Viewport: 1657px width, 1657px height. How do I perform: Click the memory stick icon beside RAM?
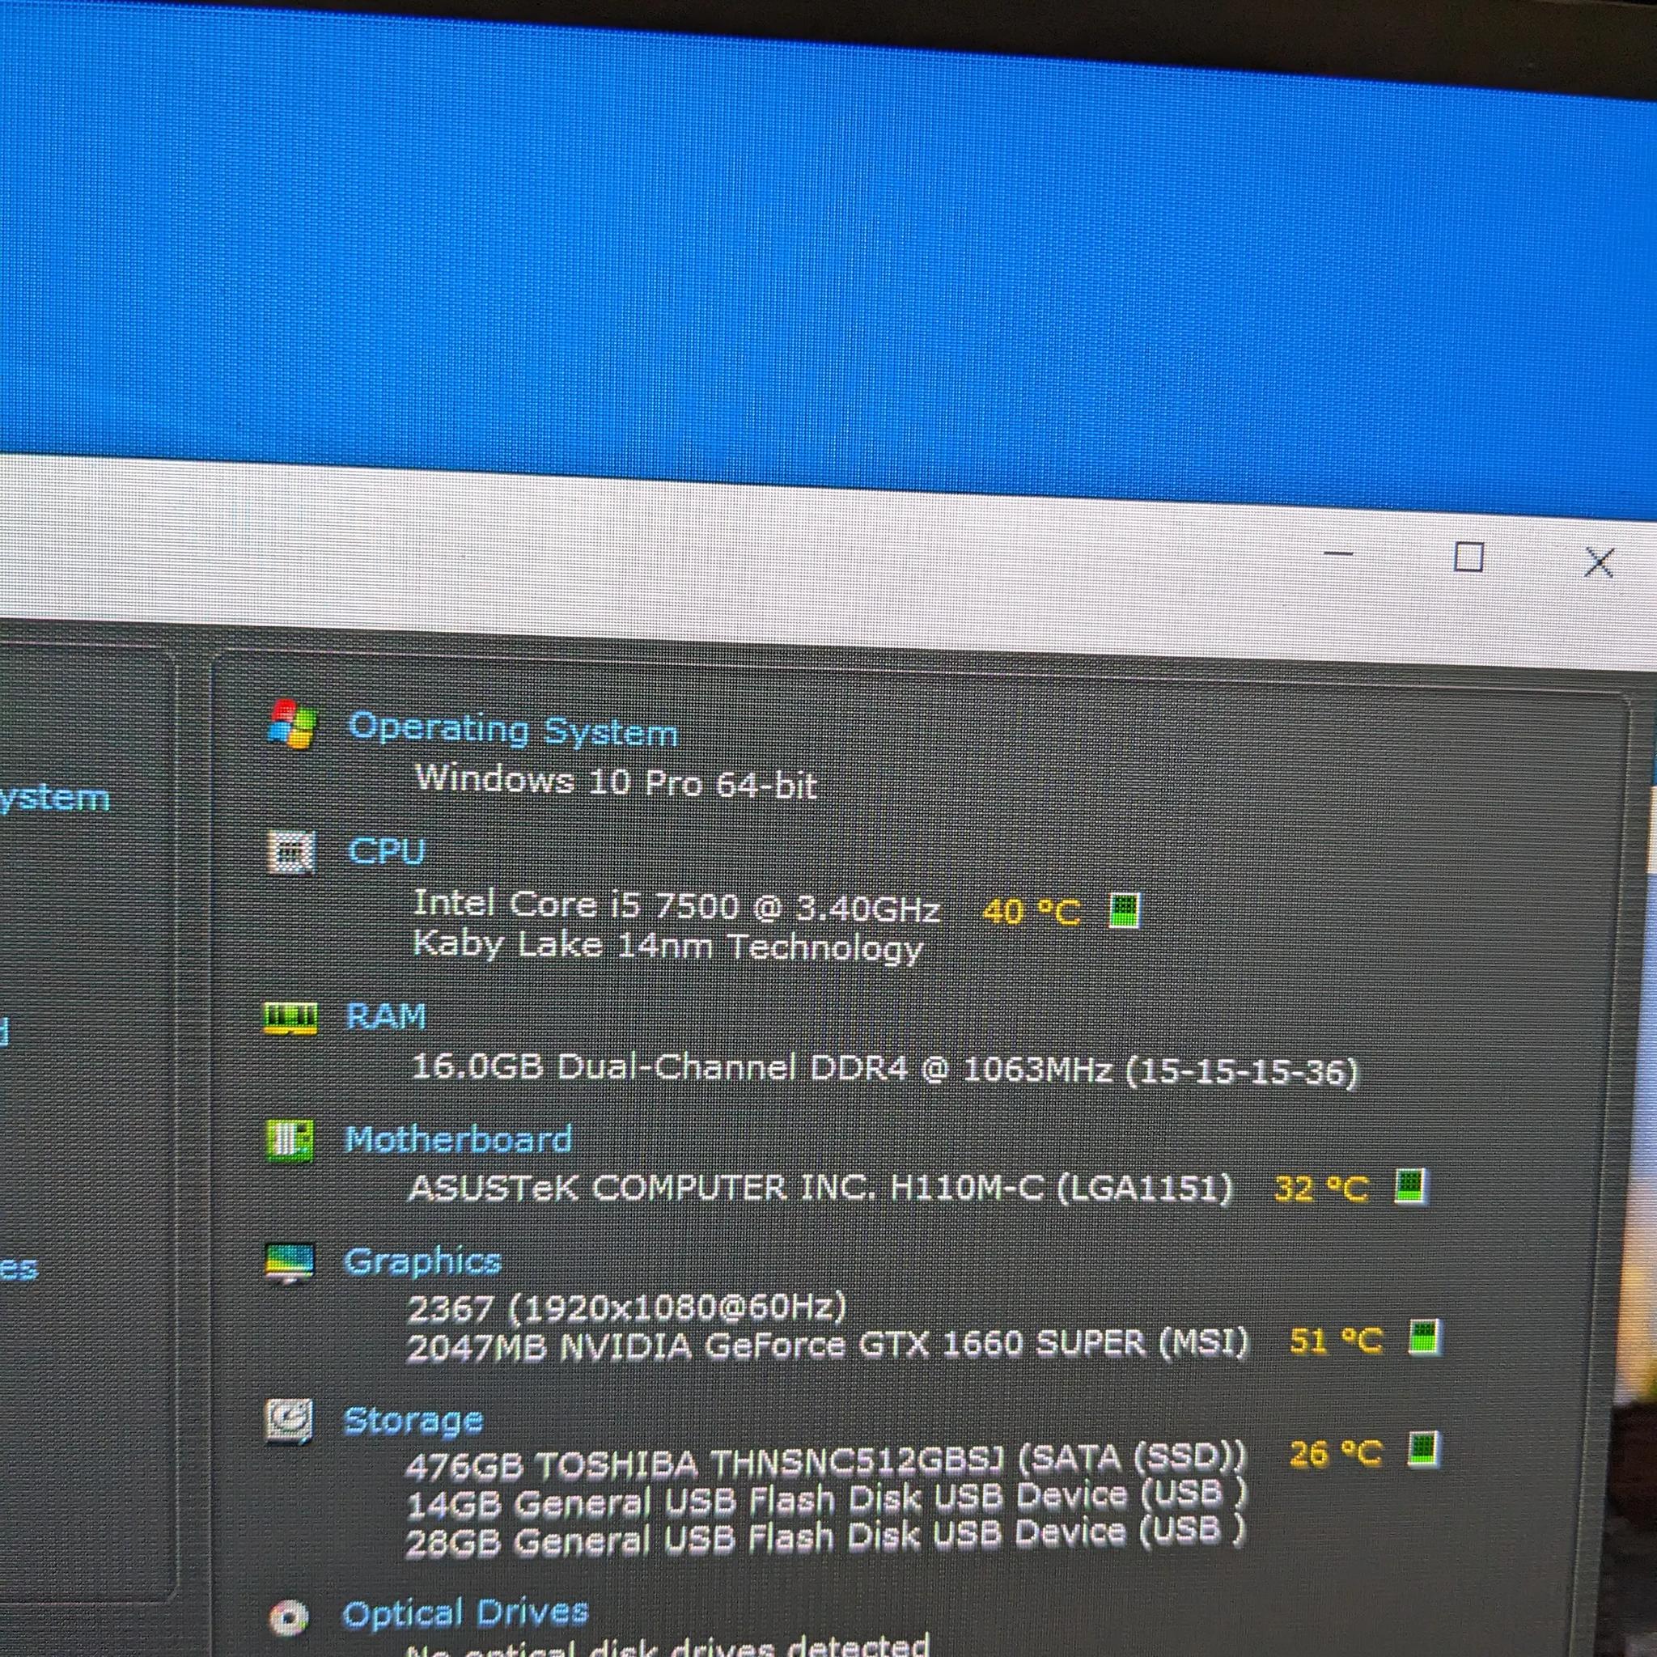pos(290,1018)
